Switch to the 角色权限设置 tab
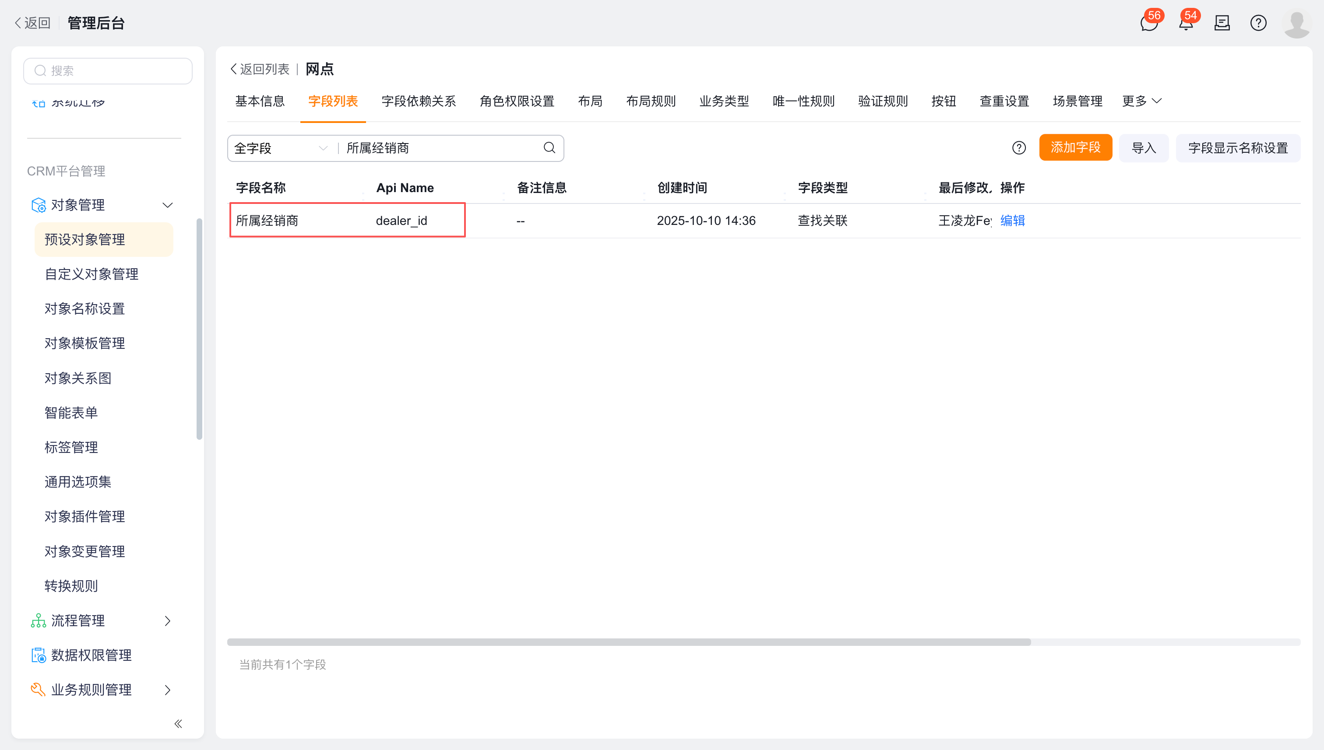The height and width of the screenshot is (750, 1324). click(x=517, y=101)
